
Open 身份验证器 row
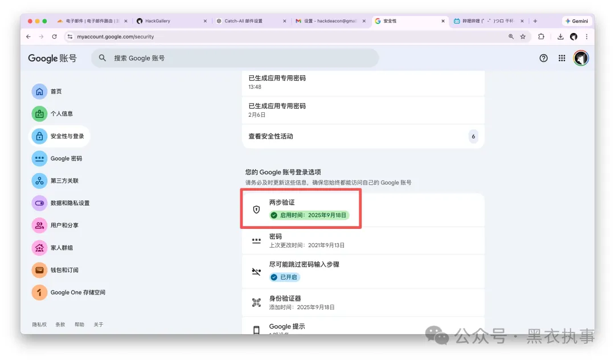[363, 302]
